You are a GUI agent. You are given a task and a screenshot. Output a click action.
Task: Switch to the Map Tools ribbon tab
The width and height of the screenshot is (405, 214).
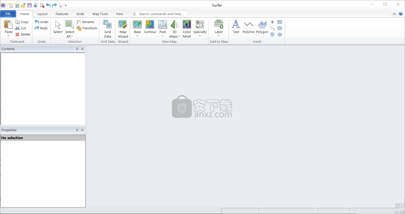(100, 14)
